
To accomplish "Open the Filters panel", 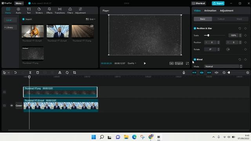I will tap(70, 11).
